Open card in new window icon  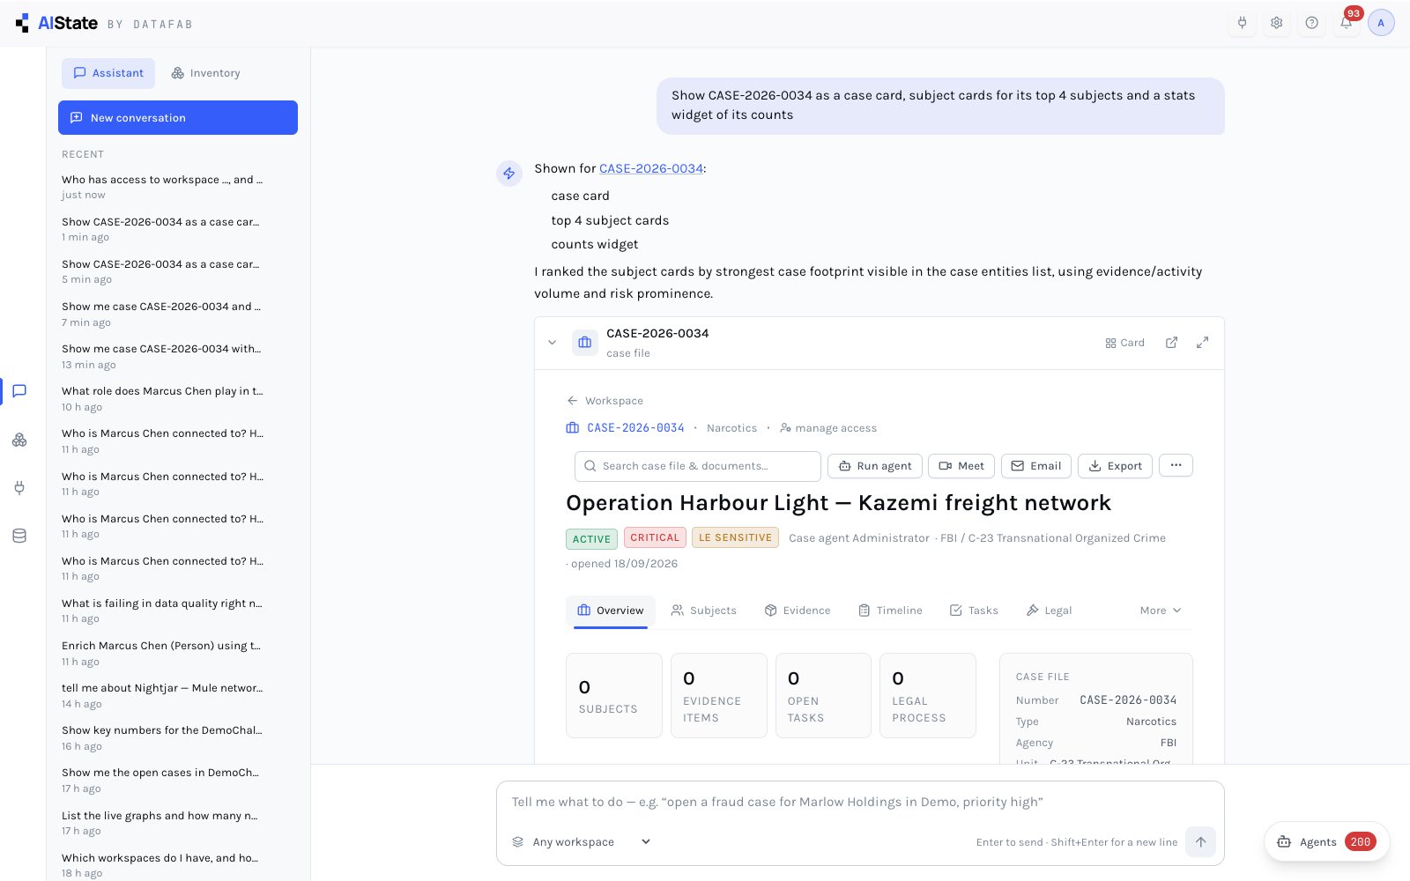1171,343
